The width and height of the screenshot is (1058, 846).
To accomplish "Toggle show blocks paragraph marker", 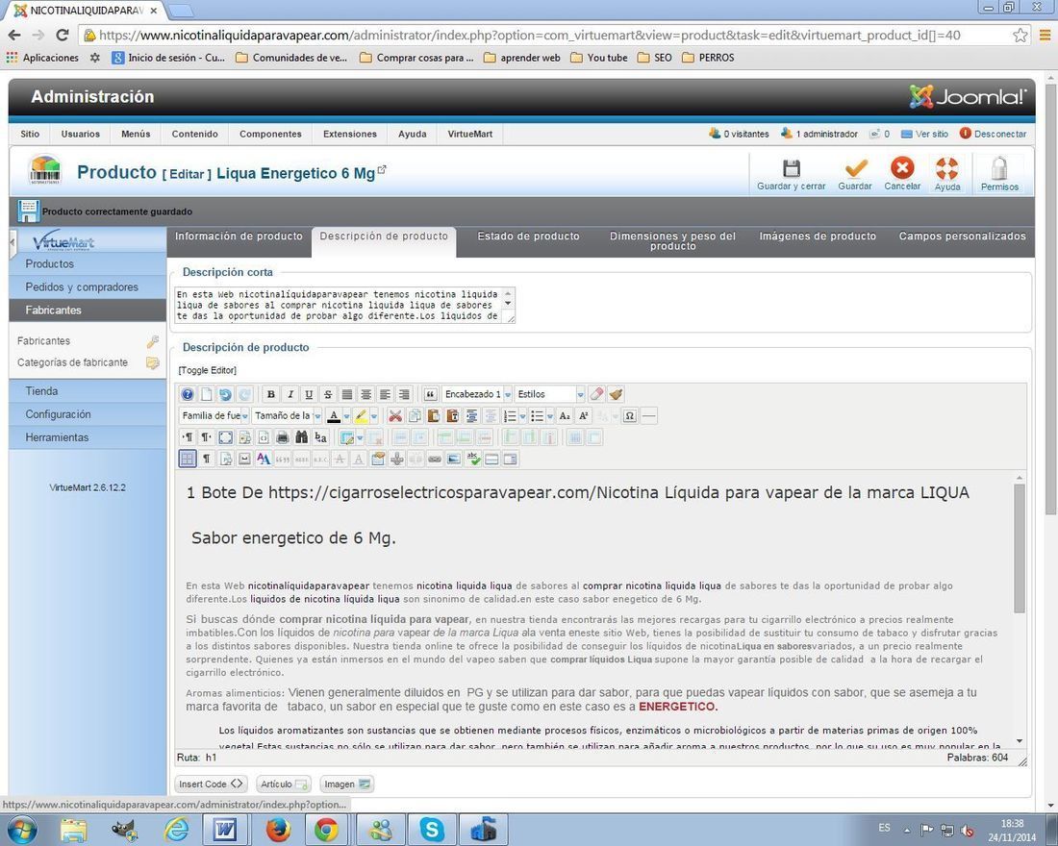I will point(207,460).
